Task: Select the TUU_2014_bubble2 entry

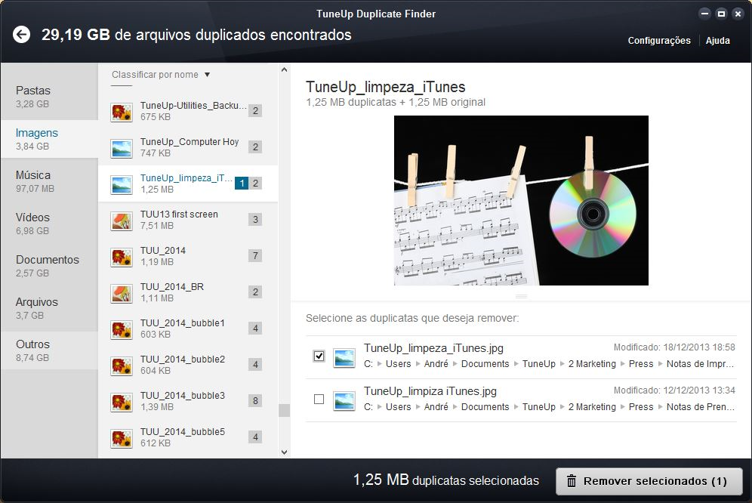Action: (188, 365)
